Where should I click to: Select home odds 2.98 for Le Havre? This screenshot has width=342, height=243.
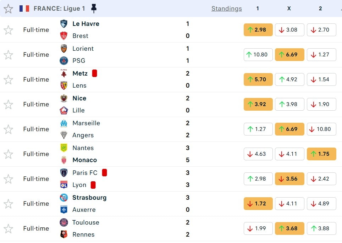coord(258,30)
